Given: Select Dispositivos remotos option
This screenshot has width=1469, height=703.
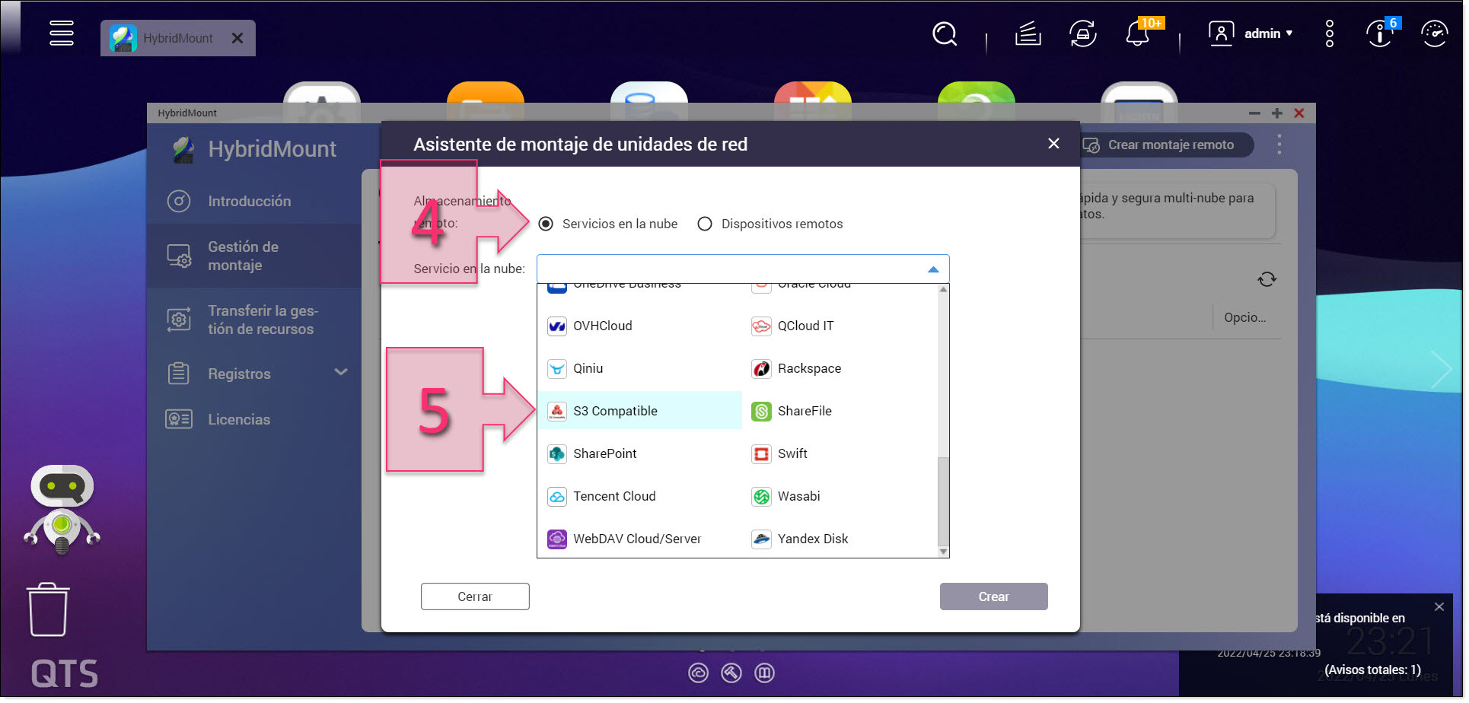Looking at the screenshot, I should [704, 224].
